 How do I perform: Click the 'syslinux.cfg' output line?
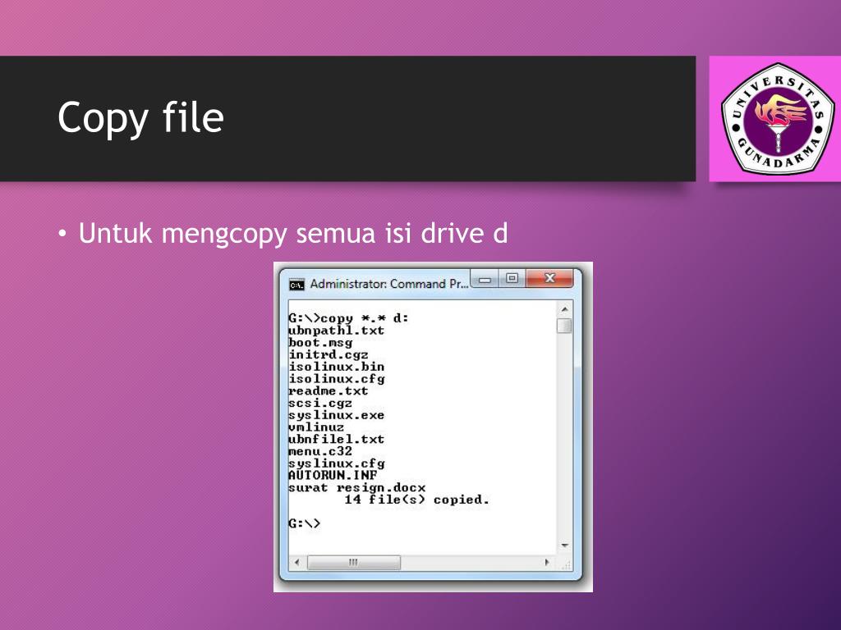[336, 463]
